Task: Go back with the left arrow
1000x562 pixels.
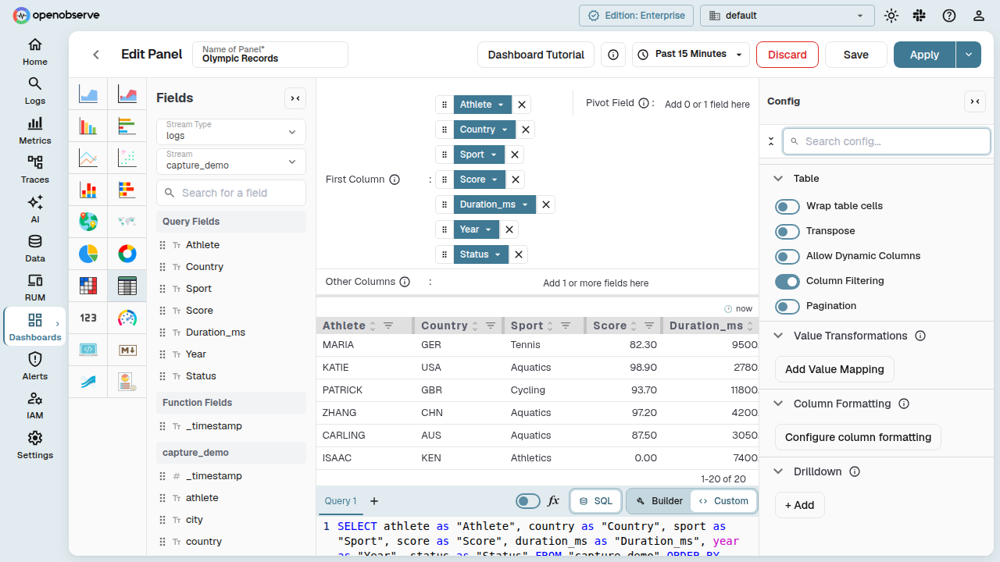Action: 96,55
